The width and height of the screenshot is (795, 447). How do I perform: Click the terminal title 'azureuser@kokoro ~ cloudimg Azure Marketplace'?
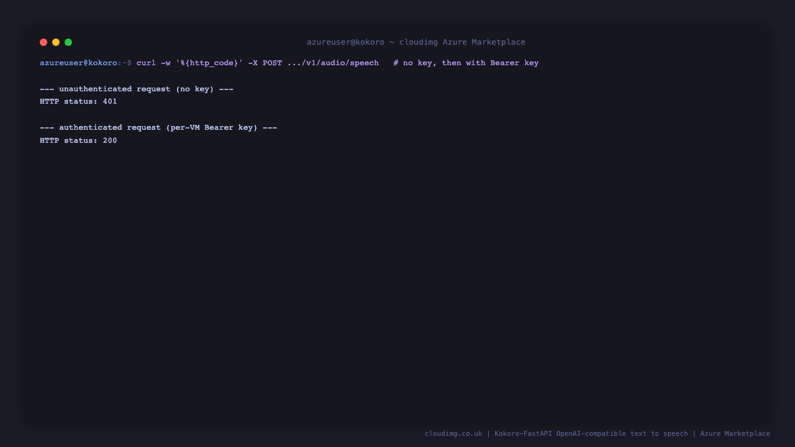click(x=416, y=42)
